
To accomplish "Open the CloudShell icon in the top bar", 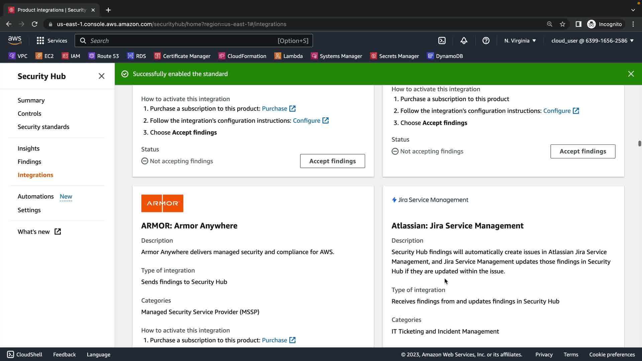I will coord(442,41).
